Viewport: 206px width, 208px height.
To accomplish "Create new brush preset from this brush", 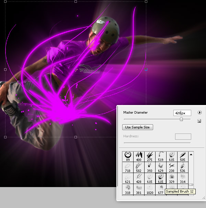I will pos(199,121).
